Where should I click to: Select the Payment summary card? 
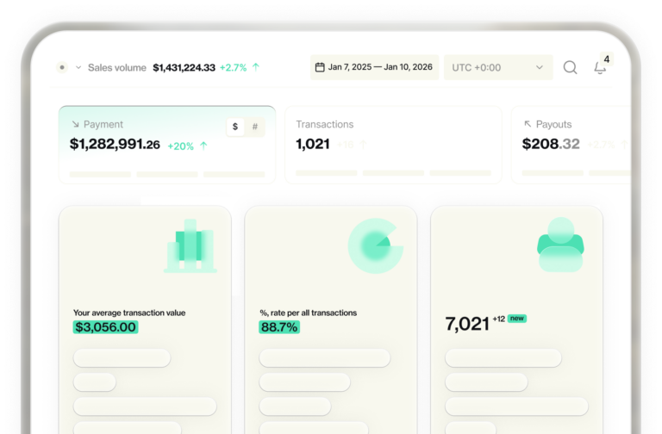tap(167, 145)
